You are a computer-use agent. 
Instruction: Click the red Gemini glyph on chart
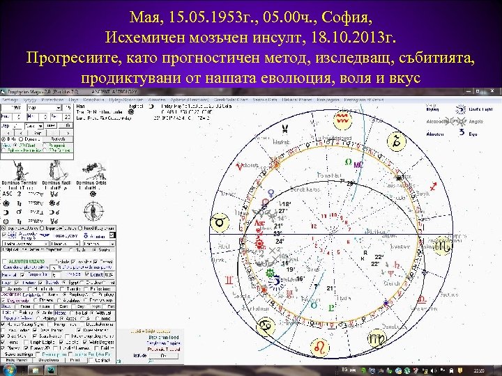[x=229, y=281]
